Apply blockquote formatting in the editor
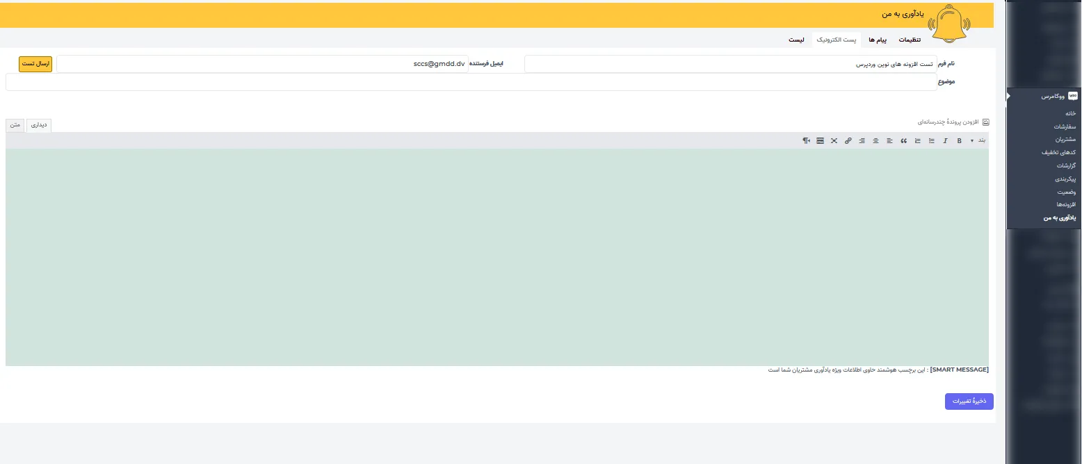 (903, 141)
